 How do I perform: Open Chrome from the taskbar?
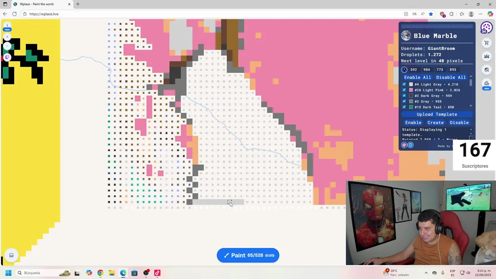click(100, 273)
